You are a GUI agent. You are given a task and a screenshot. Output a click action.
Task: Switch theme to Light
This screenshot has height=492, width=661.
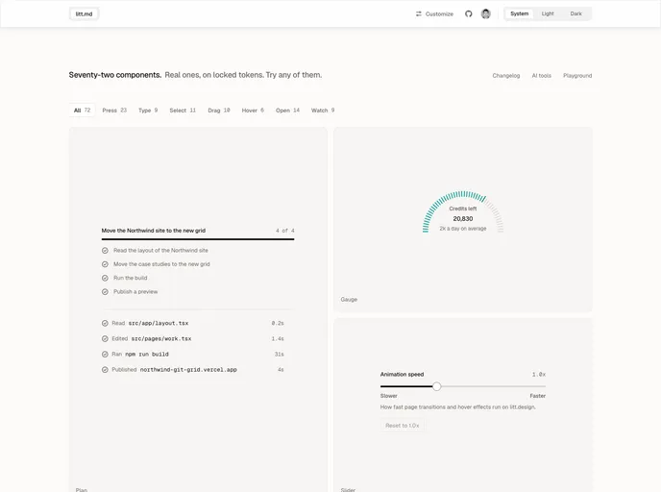pyautogui.click(x=548, y=13)
